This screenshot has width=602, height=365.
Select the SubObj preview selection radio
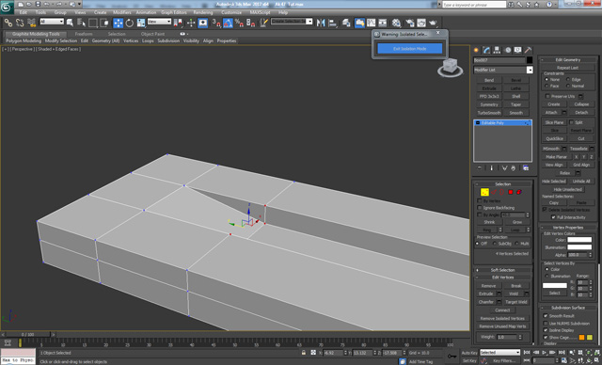pyautogui.click(x=495, y=244)
